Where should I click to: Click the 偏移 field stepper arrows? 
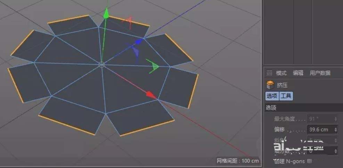click(336, 129)
